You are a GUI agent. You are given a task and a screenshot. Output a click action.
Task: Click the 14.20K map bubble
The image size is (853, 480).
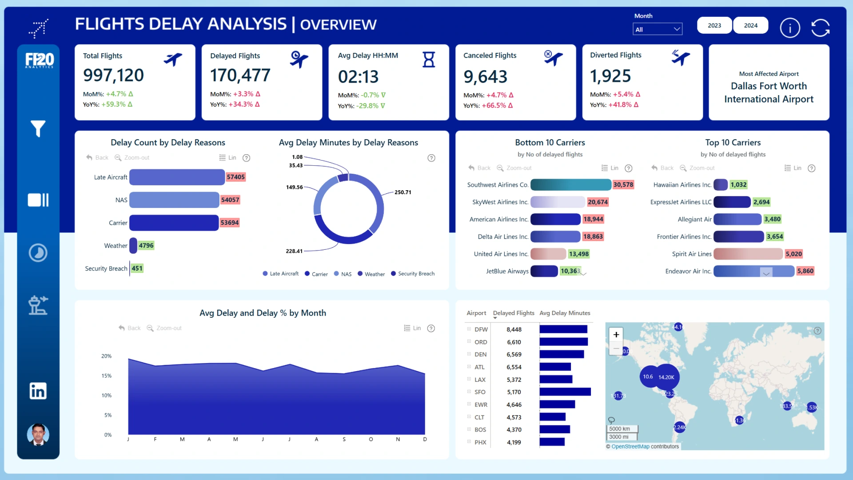666,377
